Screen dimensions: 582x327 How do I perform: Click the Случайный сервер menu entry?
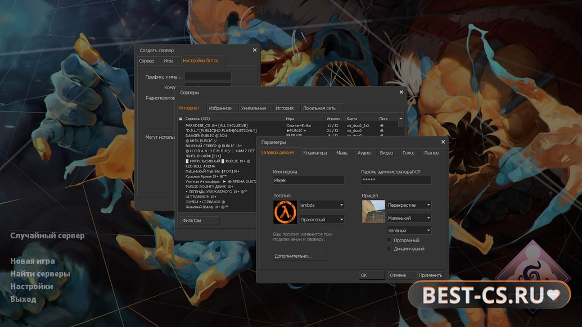(47, 235)
